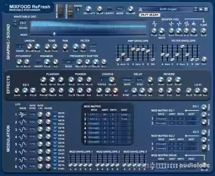The height and width of the screenshot is (176, 215).
Task: Open the Frequency Shifter Mode selector
Action: [x=69, y=62]
